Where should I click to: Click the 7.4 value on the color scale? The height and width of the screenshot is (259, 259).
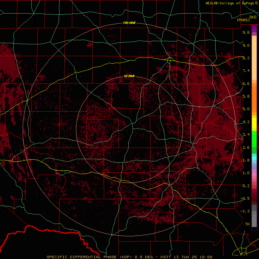click(x=246, y=71)
